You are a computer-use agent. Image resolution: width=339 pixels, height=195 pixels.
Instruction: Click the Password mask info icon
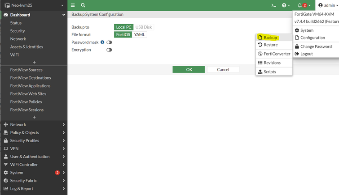(x=102, y=42)
